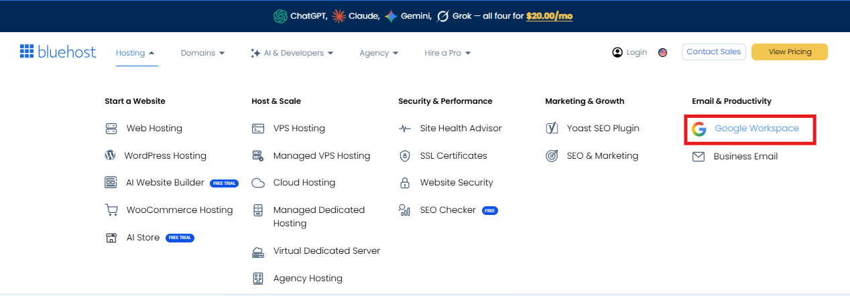Open the Google Workspace link
Viewport: 850px width, 296px height.
coord(757,129)
